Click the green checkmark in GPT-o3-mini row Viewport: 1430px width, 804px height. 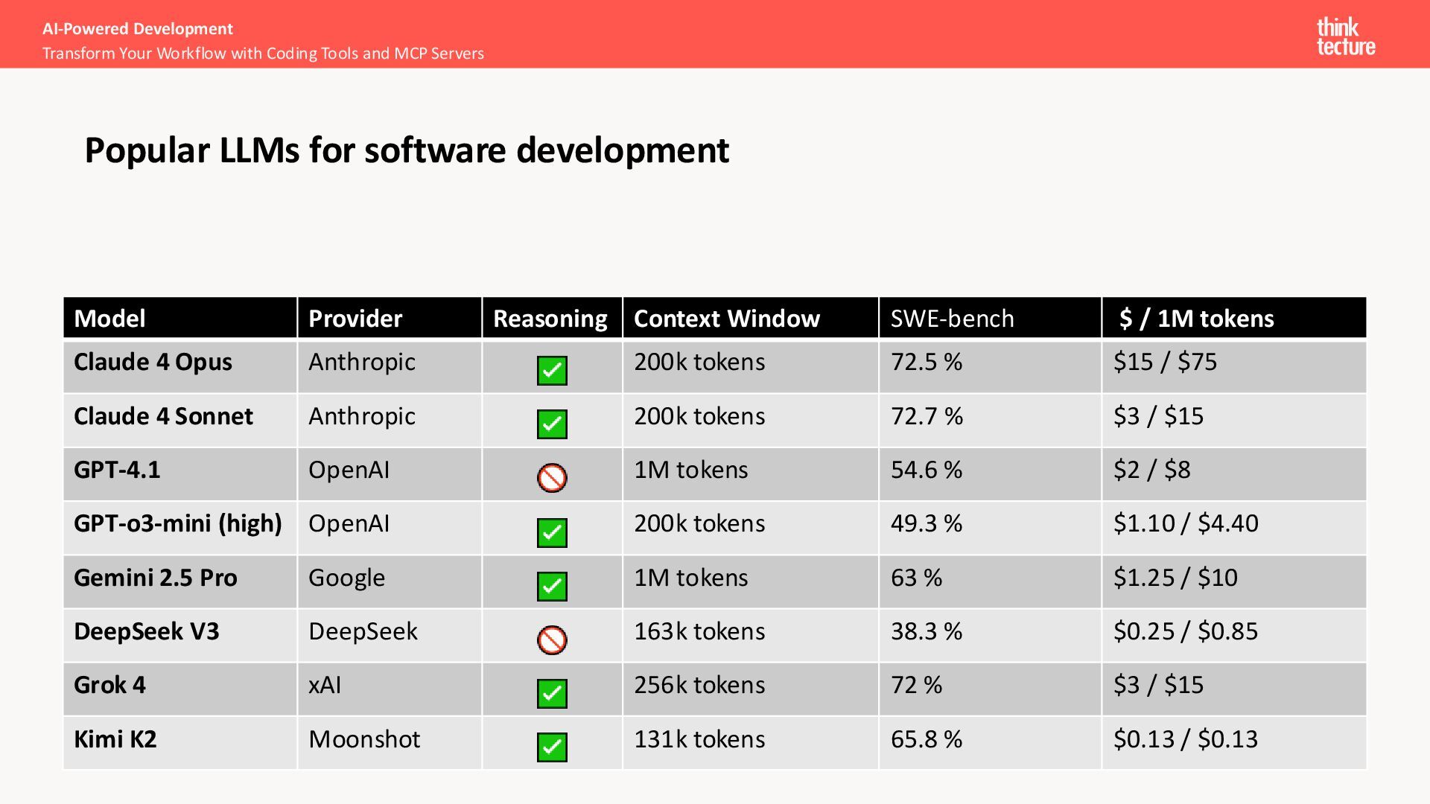552,532
